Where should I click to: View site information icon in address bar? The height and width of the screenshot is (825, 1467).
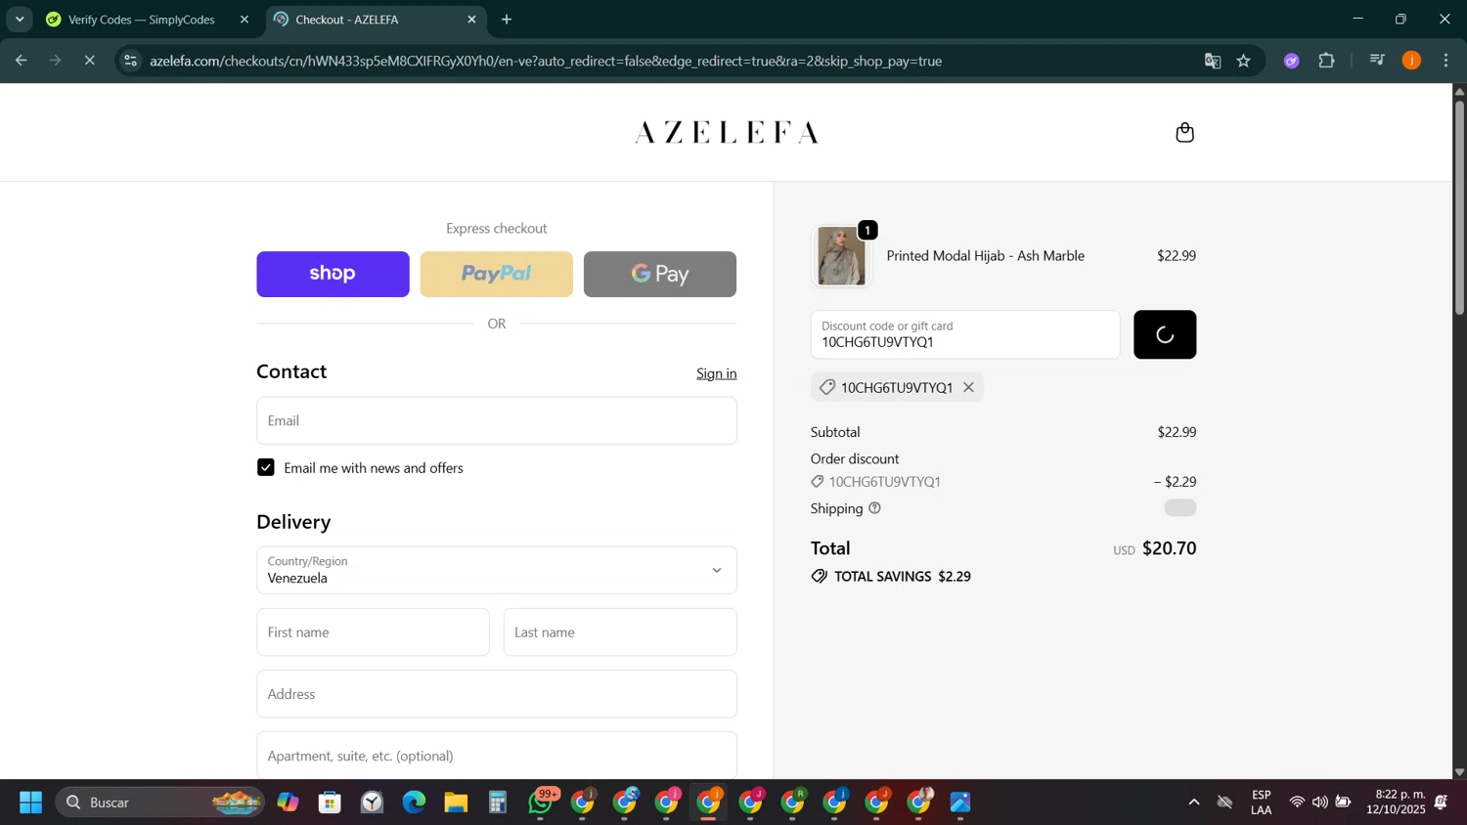pyautogui.click(x=130, y=61)
